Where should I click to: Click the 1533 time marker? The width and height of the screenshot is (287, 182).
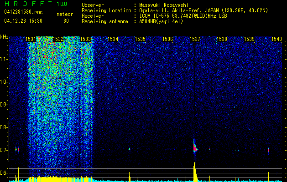pos(85,39)
